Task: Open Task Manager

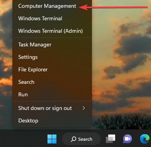Action: click(x=52, y=45)
